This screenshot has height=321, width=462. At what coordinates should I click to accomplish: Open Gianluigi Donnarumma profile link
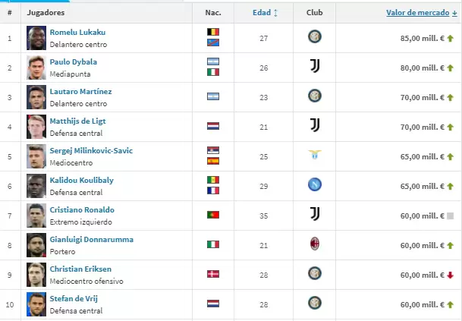click(x=91, y=239)
